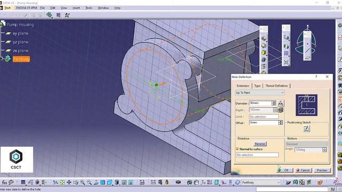Open the View menu

(64, 8)
